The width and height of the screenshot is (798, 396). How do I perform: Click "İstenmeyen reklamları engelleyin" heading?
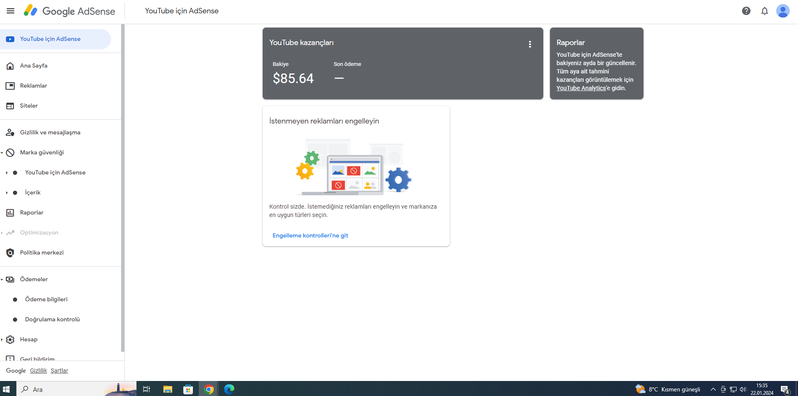click(x=324, y=121)
